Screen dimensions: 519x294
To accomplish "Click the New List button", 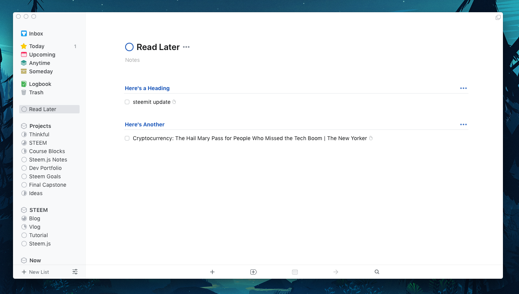I will [35, 272].
